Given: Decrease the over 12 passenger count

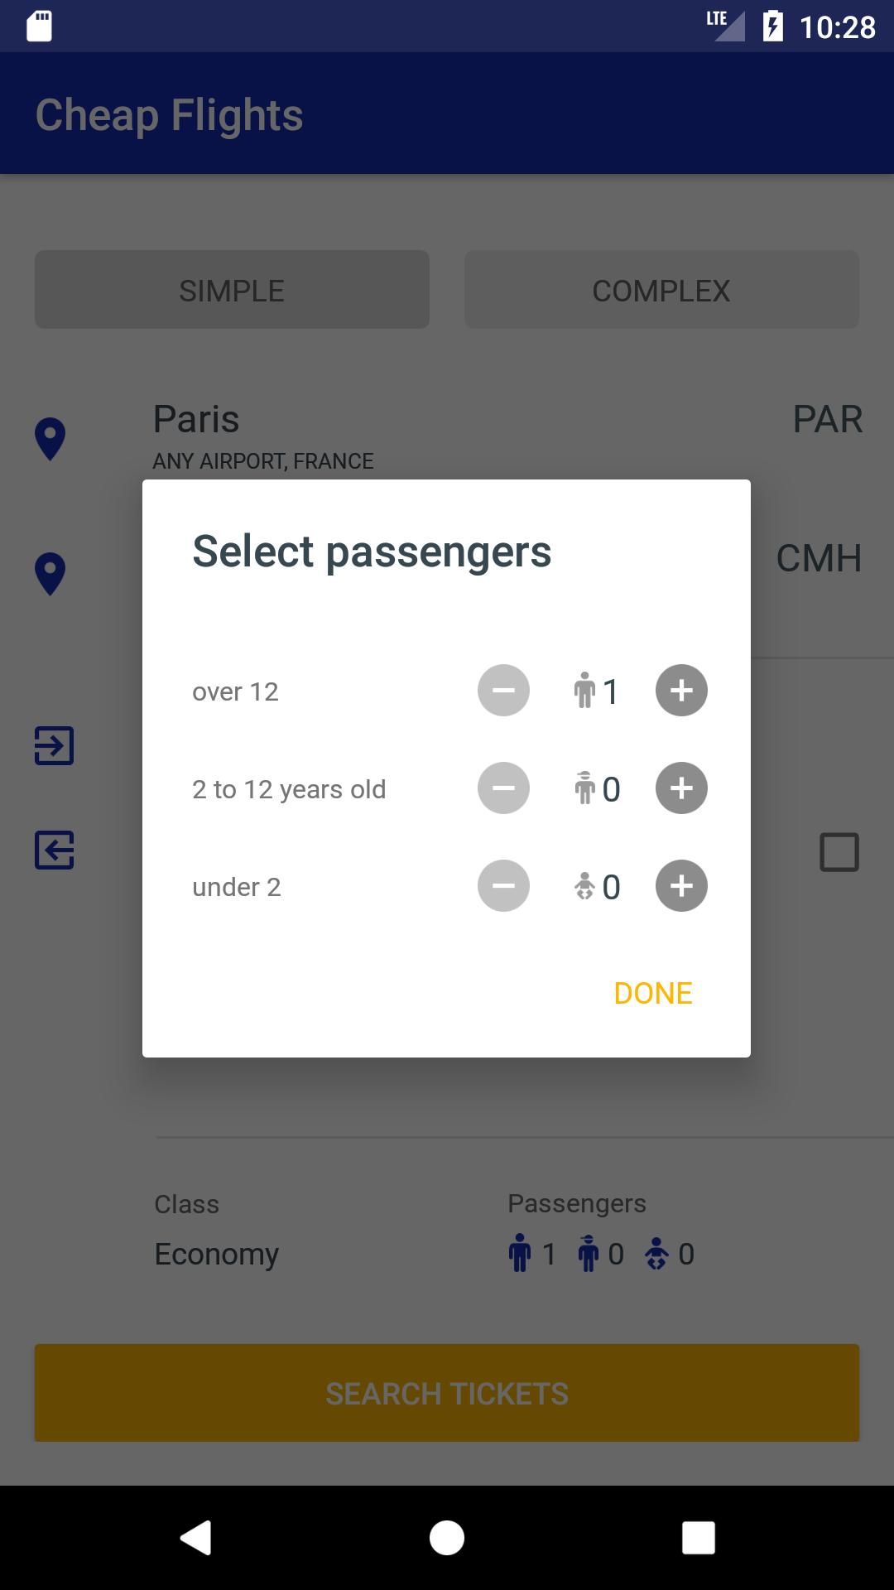Looking at the screenshot, I should coord(503,691).
